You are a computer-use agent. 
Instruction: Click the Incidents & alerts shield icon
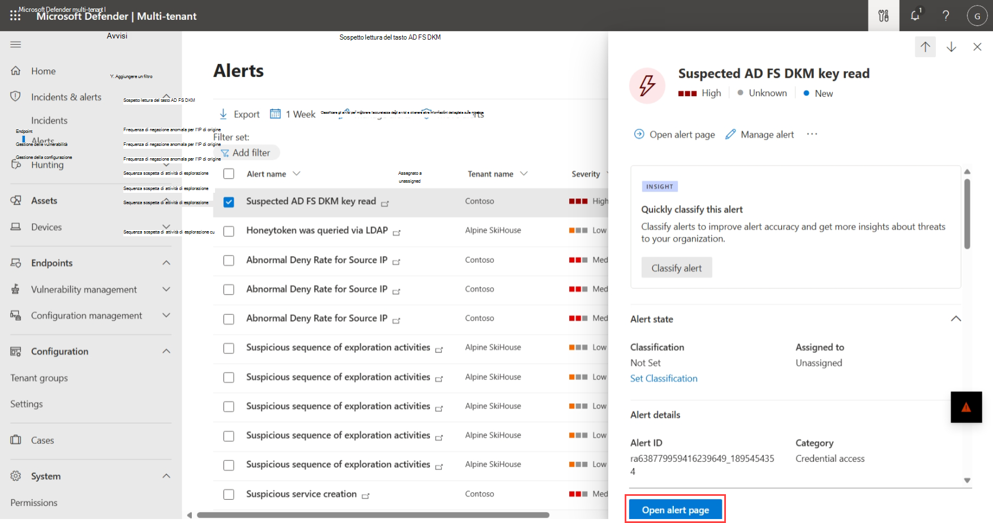pyautogui.click(x=16, y=97)
